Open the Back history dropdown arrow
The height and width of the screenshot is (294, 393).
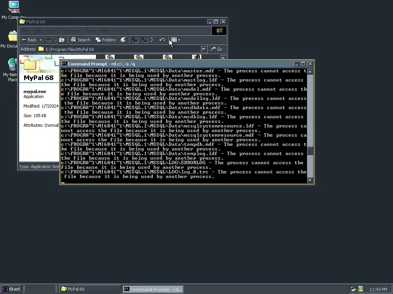coord(41,40)
